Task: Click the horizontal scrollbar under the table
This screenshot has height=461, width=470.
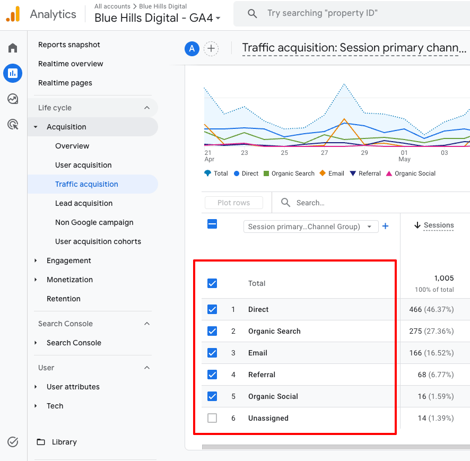Action: (336, 447)
